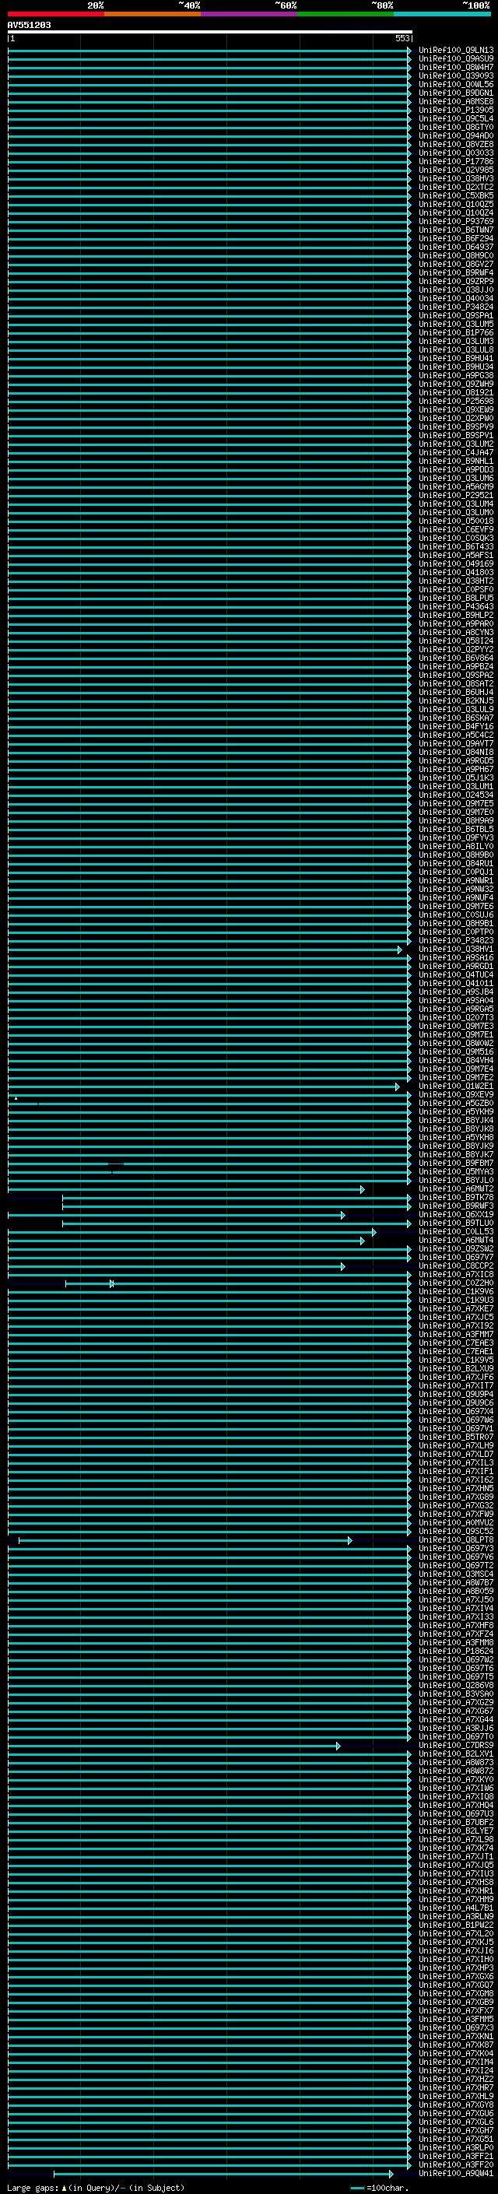Click label UniRef100_Q40034
Screen dimensions: 498x2194
(456, 298)
